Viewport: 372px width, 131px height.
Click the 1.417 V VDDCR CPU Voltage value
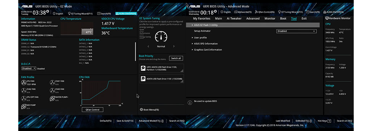[x=108, y=24]
